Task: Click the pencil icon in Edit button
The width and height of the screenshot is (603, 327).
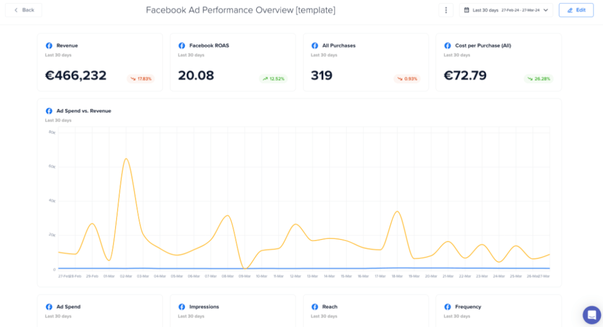Action: 570,11
